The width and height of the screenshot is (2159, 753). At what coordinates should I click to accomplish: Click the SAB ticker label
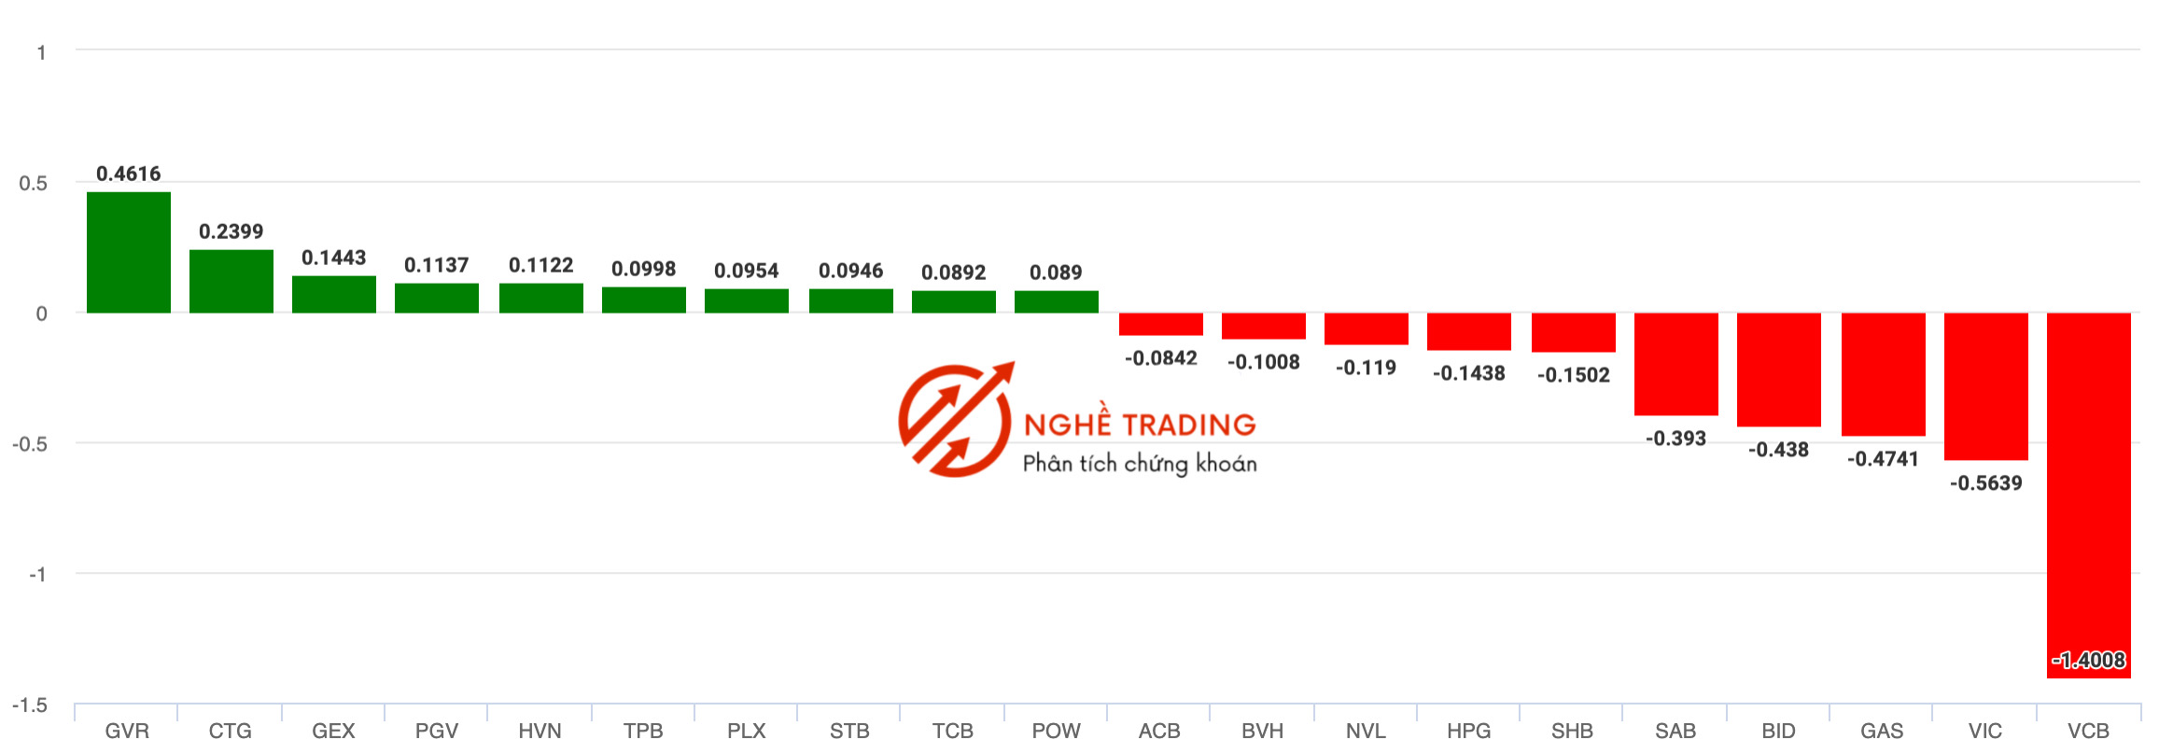(1675, 732)
